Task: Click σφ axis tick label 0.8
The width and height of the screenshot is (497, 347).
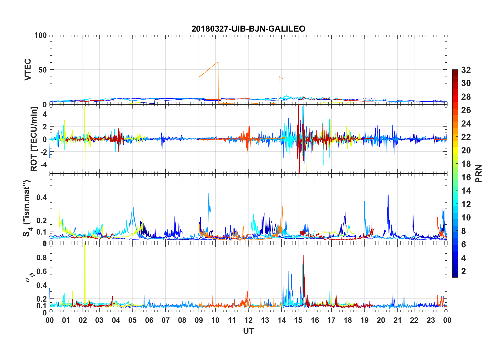Action: [x=42, y=258]
